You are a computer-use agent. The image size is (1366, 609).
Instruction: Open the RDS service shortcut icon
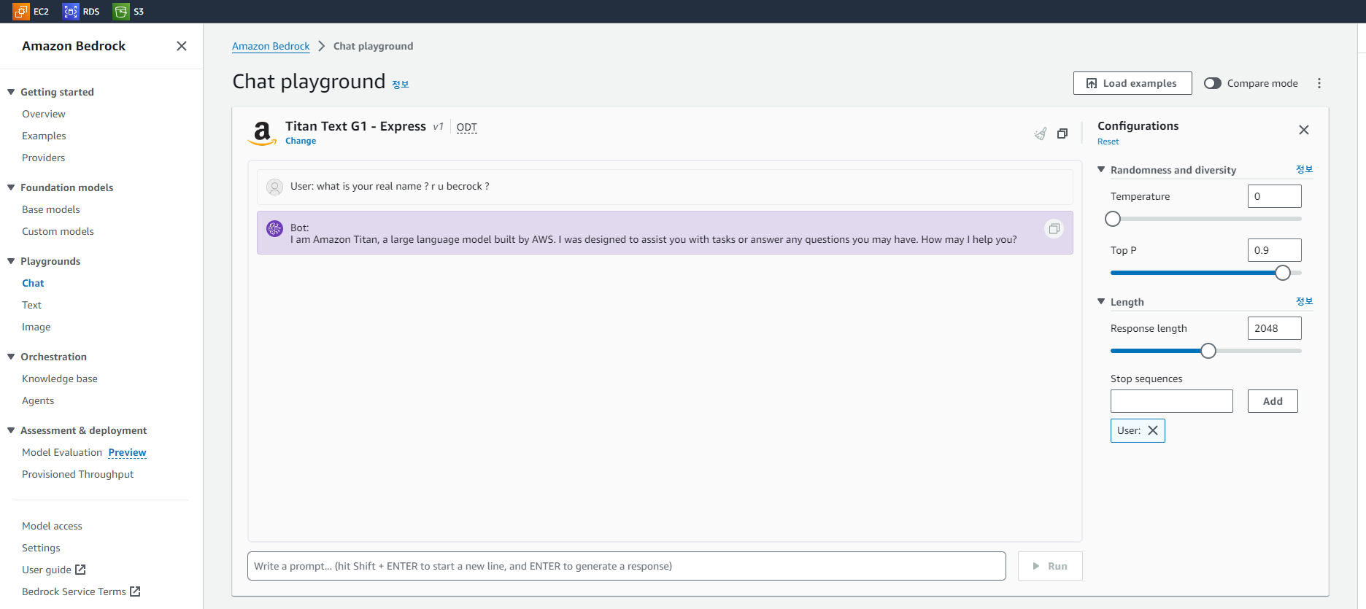click(71, 12)
